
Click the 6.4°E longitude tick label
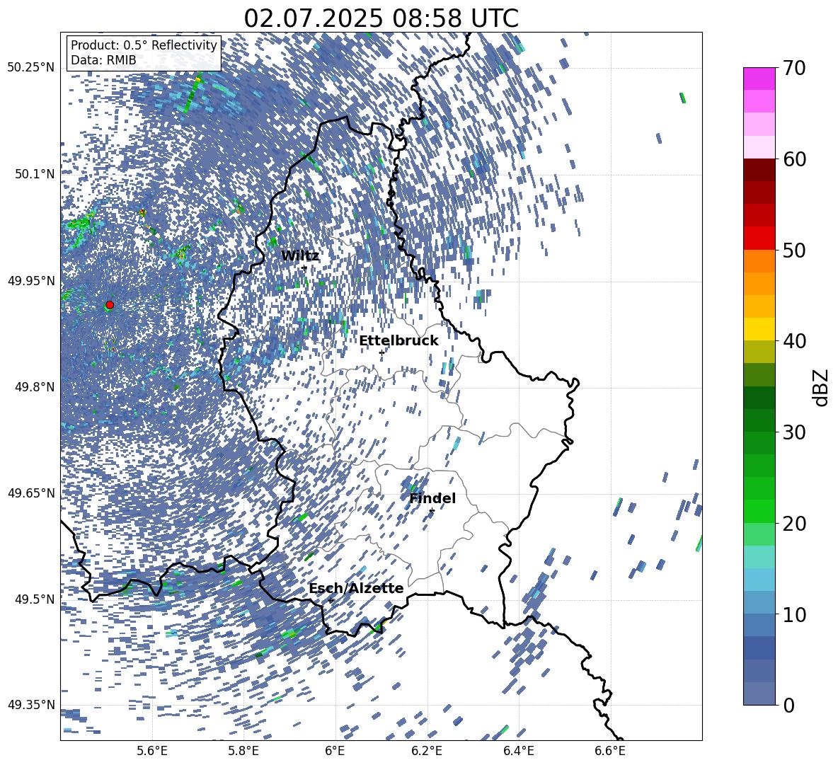point(518,751)
